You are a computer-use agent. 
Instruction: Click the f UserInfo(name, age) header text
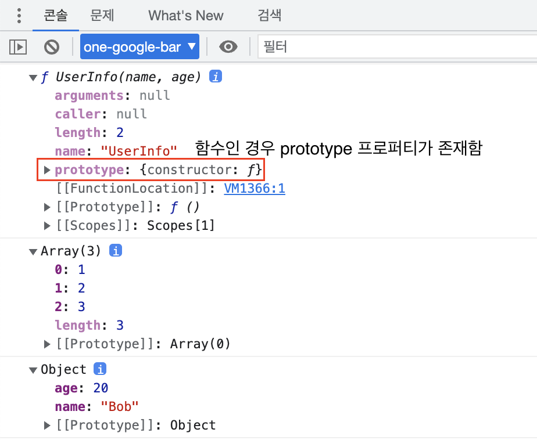coord(121,77)
